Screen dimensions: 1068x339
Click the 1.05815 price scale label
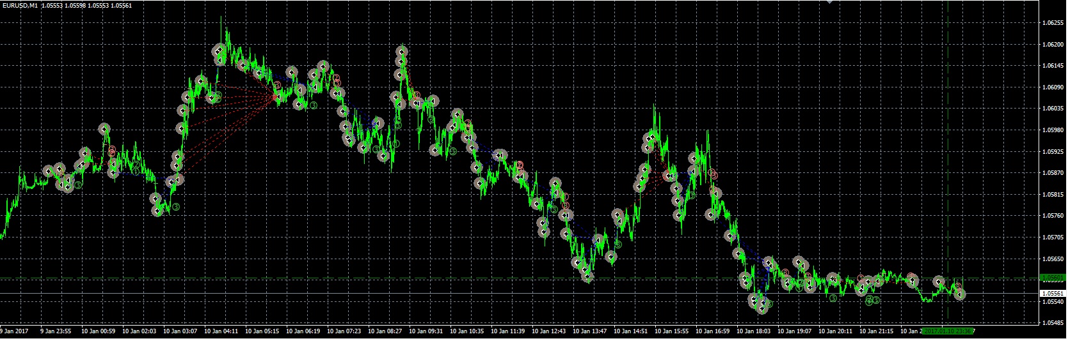coord(1053,195)
